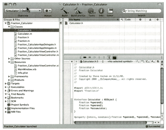The image size is (166, 130).
Task: Expand the Targets group
Action: (6, 83)
